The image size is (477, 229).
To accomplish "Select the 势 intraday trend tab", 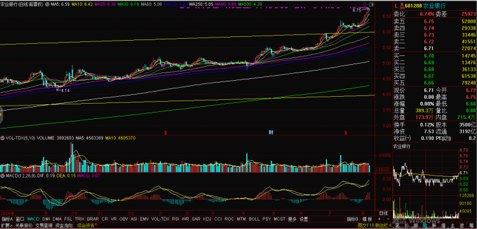I will coord(425,226).
